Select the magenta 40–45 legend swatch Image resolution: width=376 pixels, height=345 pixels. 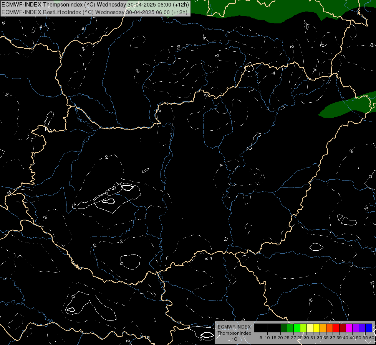tap(349, 328)
